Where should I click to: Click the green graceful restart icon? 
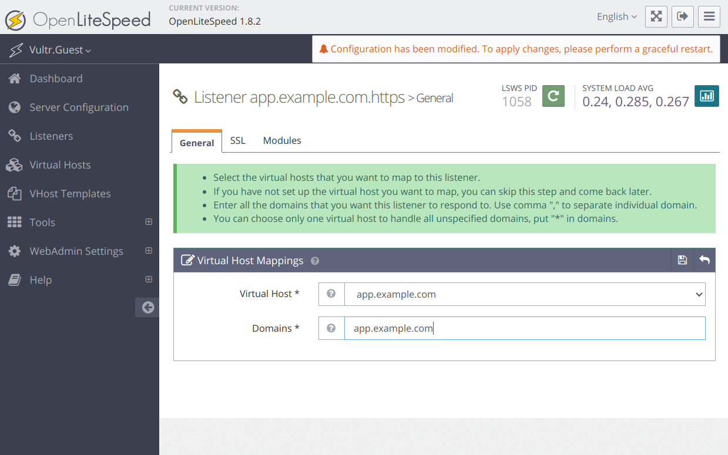553,96
